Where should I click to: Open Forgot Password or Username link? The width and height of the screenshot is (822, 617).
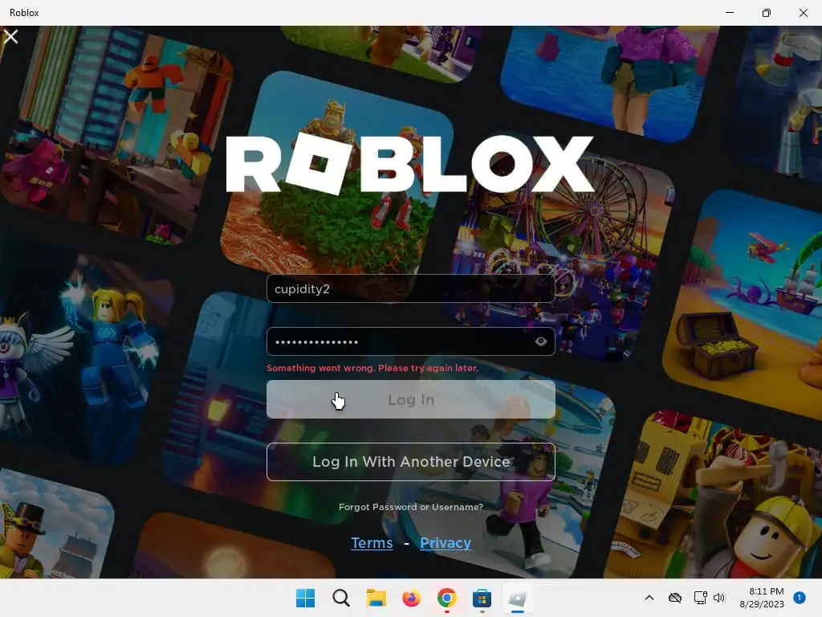[410, 507]
